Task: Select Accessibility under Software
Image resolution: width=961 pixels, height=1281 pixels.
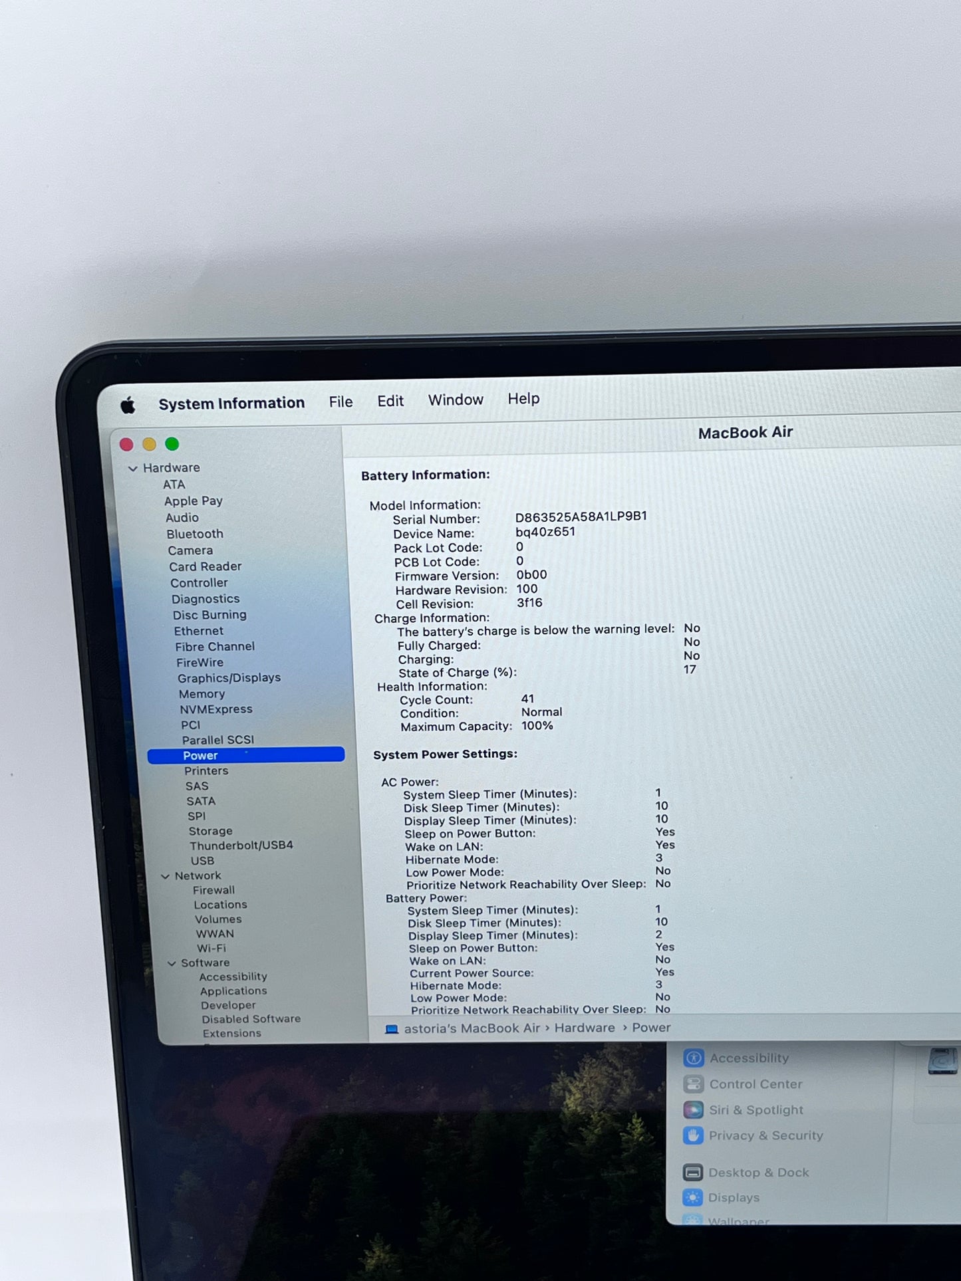Action: pyautogui.click(x=233, y=977)
